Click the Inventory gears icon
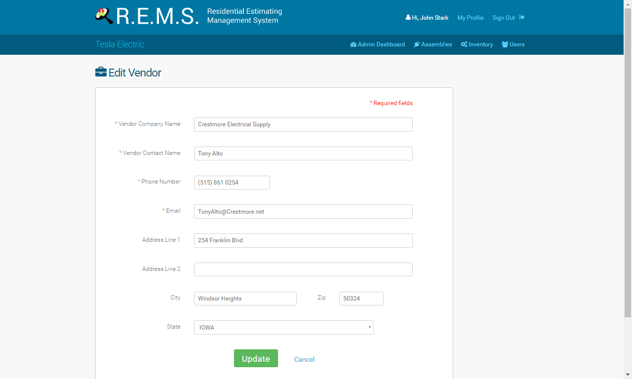The image size is (632, 379). [x=464, y=44]
